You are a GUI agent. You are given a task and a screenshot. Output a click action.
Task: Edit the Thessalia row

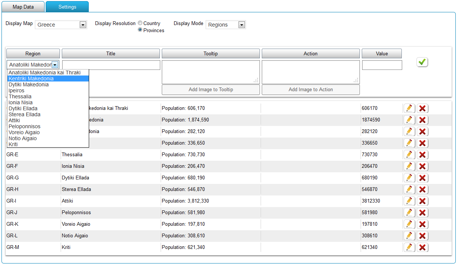pos(409,155)
